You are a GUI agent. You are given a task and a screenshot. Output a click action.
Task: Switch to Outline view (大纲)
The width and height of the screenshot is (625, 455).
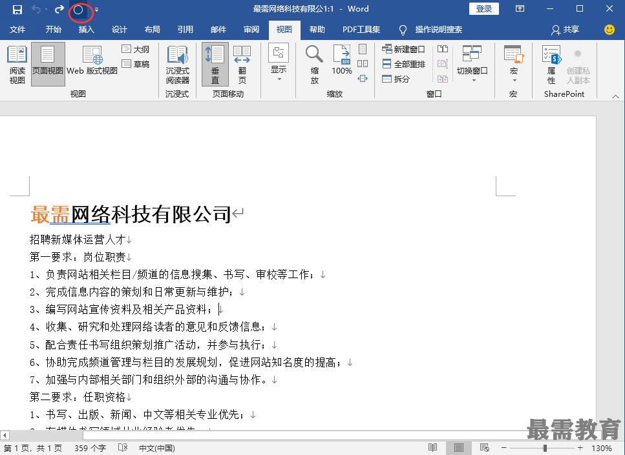point(136,49)
